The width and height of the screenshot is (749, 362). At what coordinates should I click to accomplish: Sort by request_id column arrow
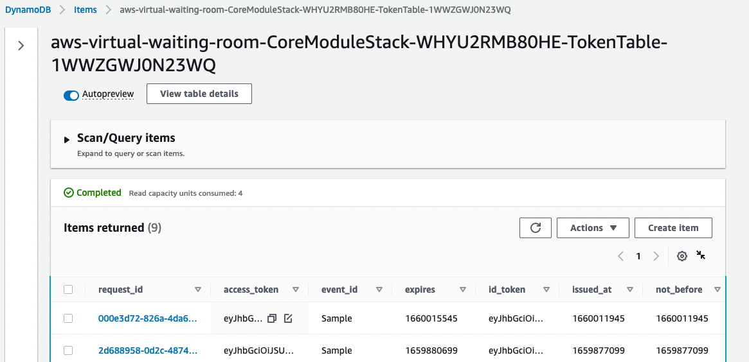[x=198, y=289]
